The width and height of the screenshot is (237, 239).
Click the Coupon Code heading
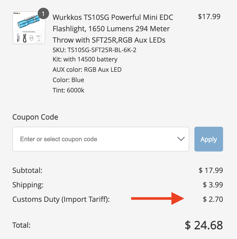tap(35, 117)
